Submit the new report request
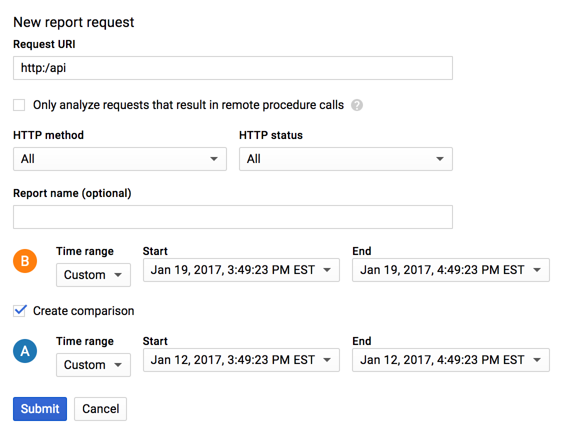 pos(40,409)
